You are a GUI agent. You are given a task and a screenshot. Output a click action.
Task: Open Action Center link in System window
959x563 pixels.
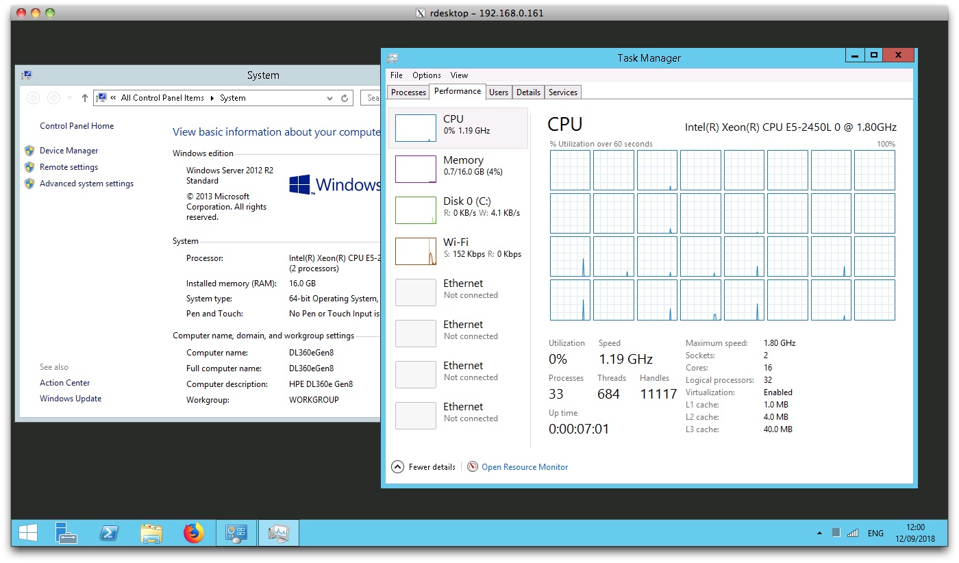point(64,383)
